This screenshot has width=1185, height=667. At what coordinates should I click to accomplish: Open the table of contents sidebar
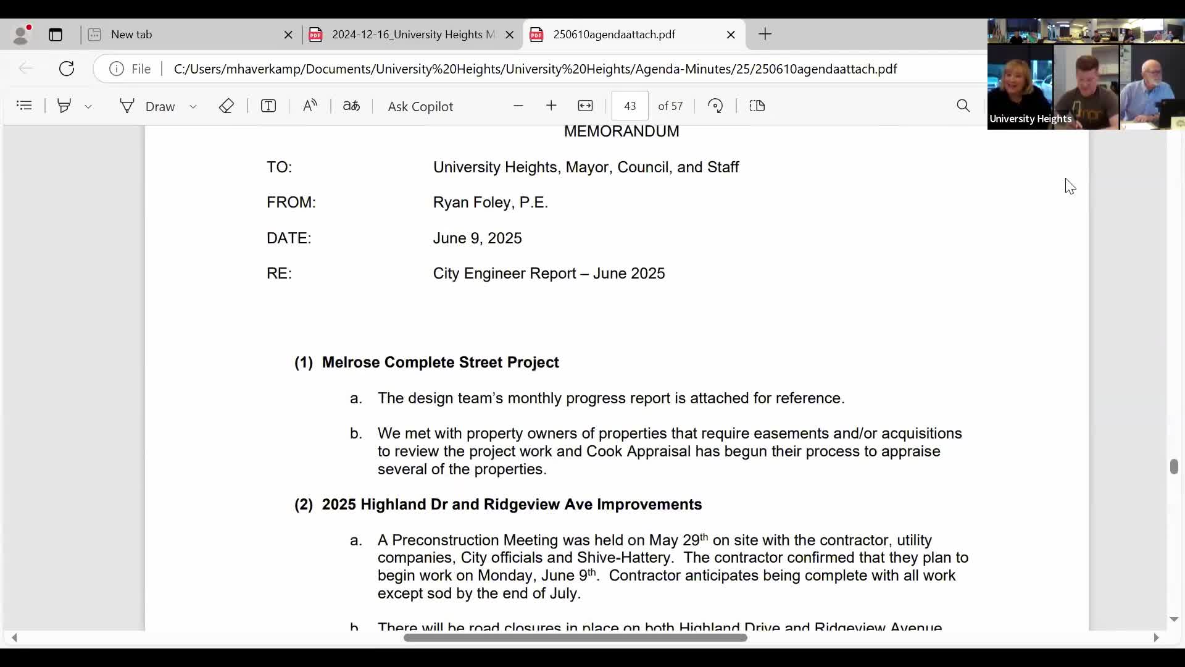click(x=25, y=106)
